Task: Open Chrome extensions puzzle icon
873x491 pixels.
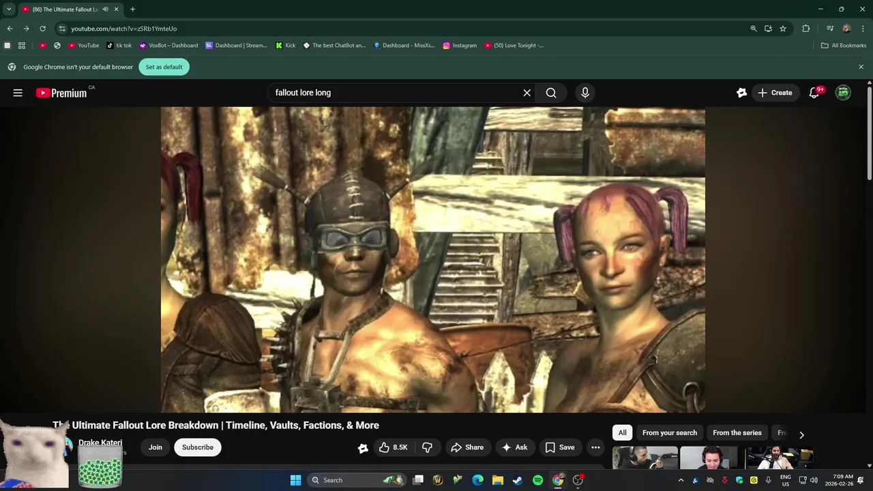Action: (805, 29)
